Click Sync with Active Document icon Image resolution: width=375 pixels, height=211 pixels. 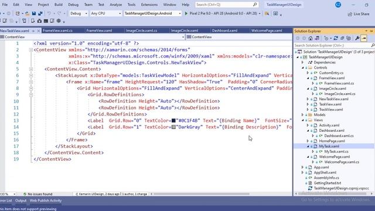pyautogui.click(x=336, y=38)
